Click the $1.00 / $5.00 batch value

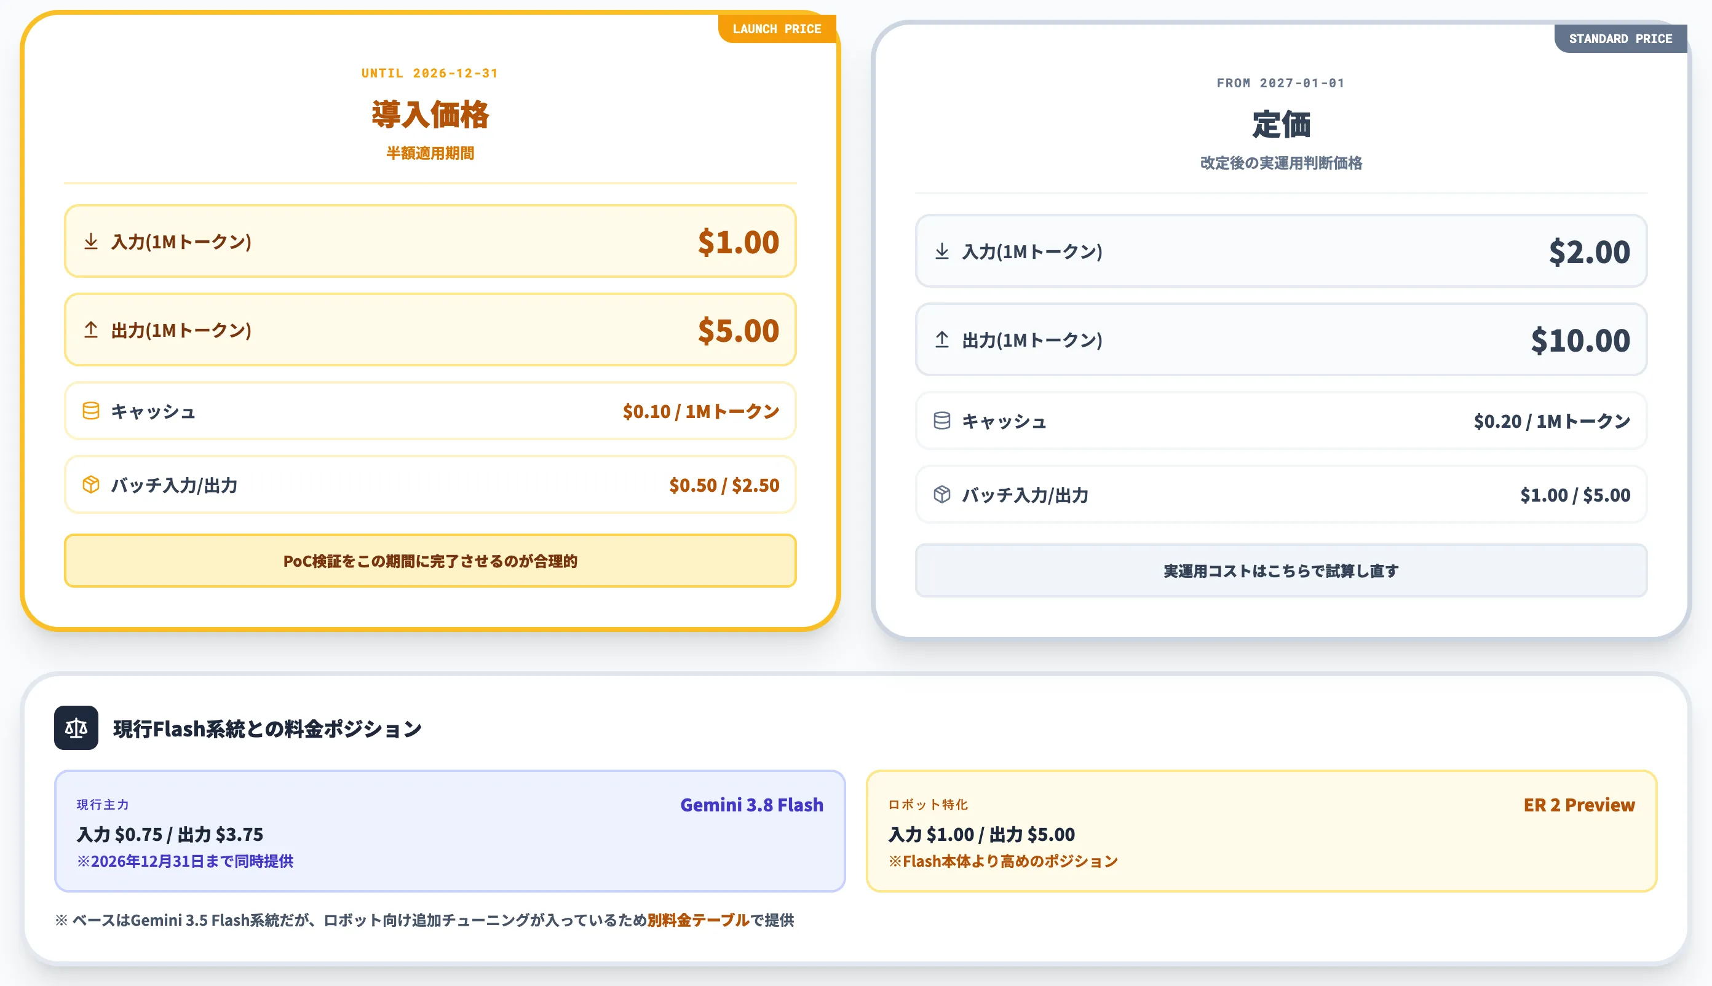click(1575, 495)
